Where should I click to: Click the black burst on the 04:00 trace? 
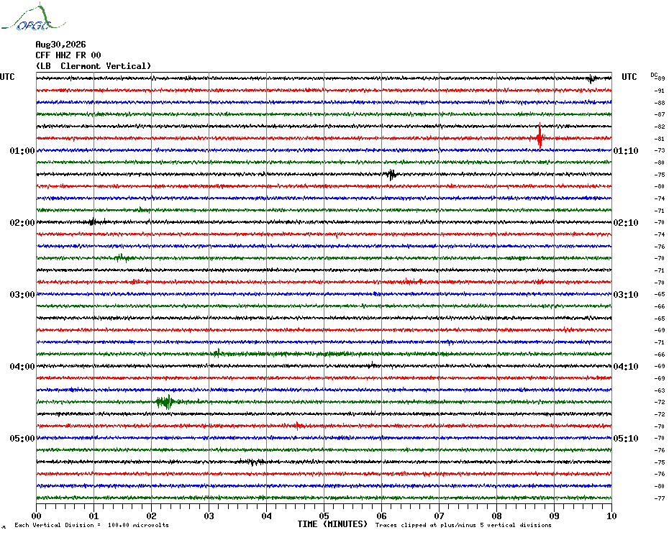click(x=373, y=365)
